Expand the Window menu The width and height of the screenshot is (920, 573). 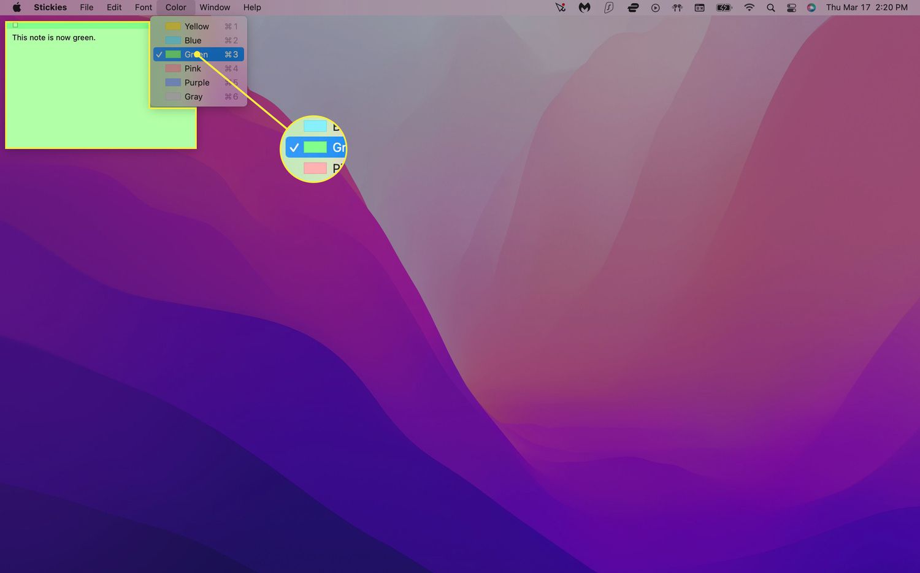215,7
